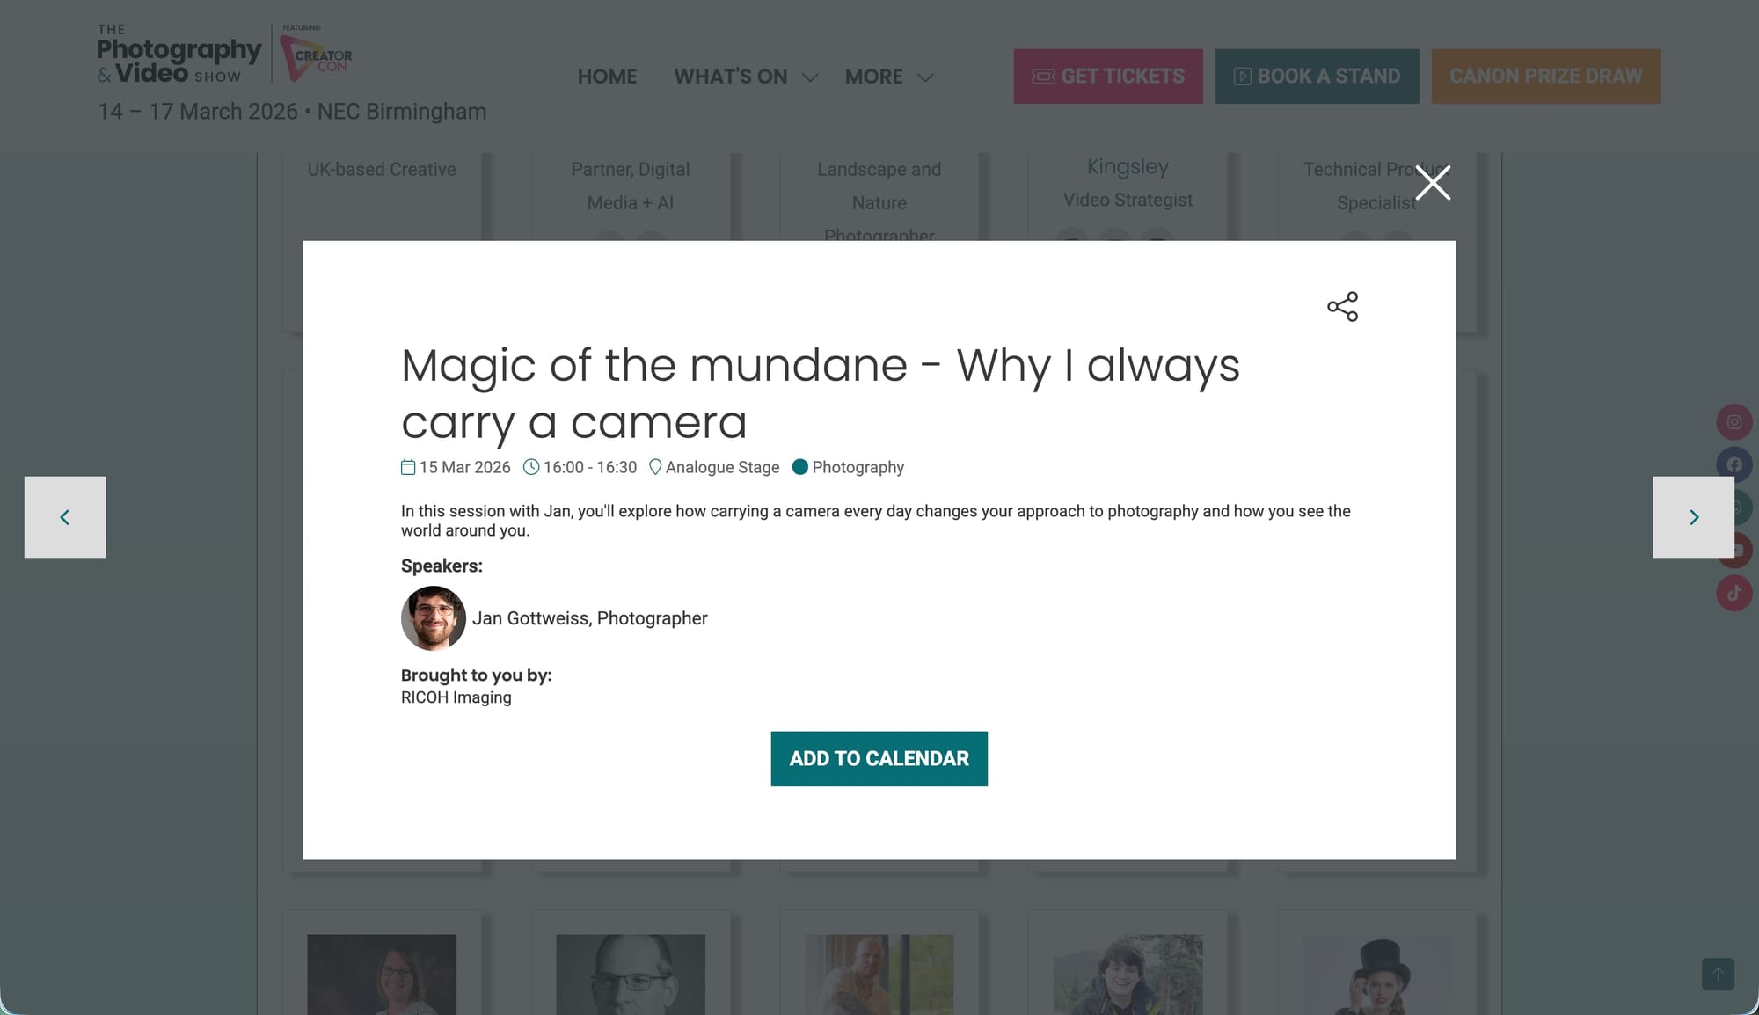The image size is (1759, 1015).
Task: Share this session via share icon
Action: click(1342, 307)
